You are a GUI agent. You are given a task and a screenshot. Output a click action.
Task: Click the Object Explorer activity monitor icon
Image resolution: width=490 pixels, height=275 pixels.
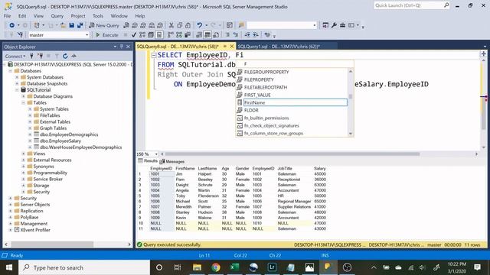(73, 56)
